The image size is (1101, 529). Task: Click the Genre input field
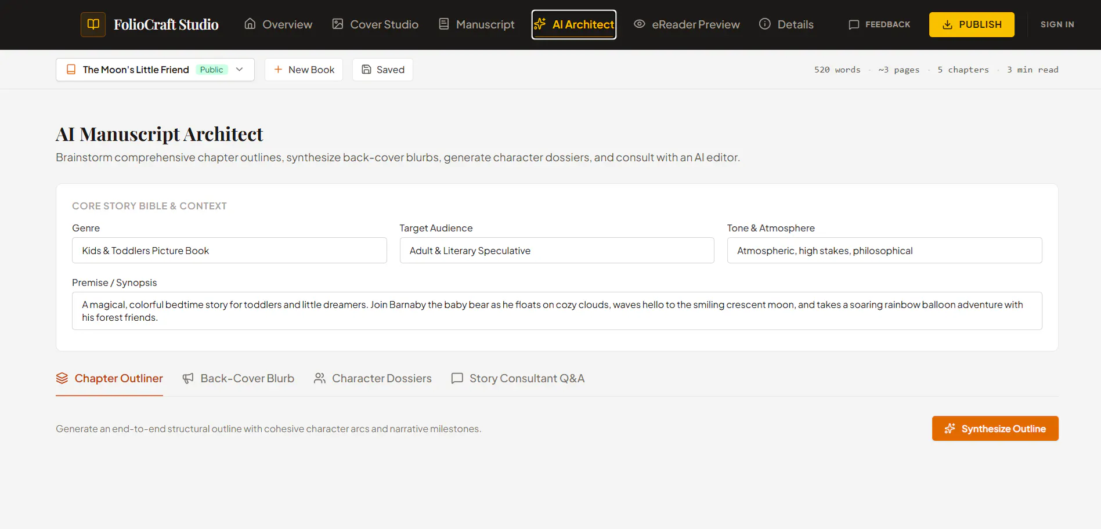[229, 251]
